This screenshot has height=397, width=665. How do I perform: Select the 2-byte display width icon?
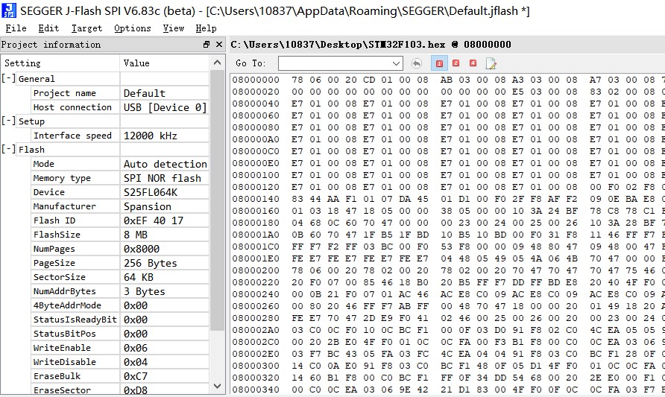click(x=456, y=63)
